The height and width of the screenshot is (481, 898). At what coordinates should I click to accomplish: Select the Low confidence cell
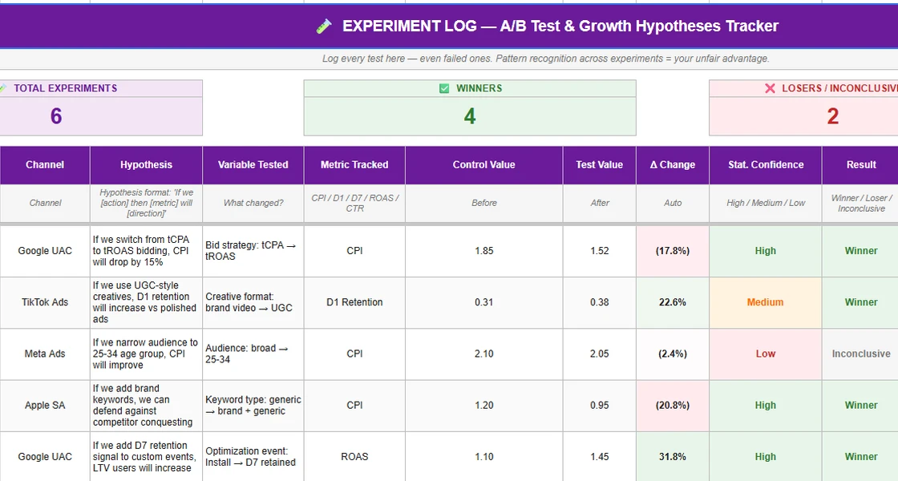pos(766,354)
